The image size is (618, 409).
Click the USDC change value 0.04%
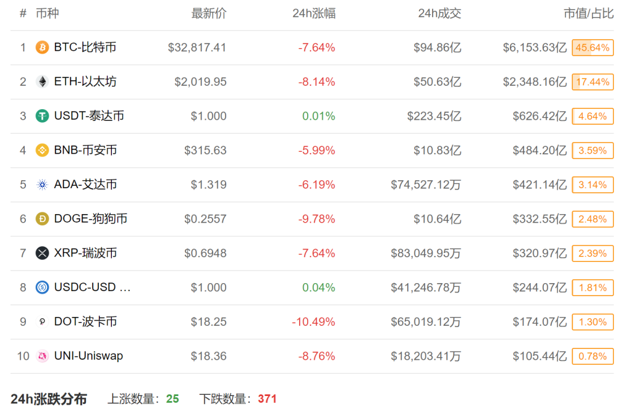click(318, 287)
